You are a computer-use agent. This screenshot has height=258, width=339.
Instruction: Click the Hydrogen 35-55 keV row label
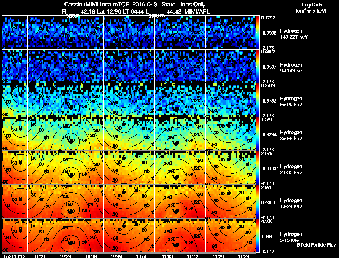pyautogui.click(x=291, y=135)
